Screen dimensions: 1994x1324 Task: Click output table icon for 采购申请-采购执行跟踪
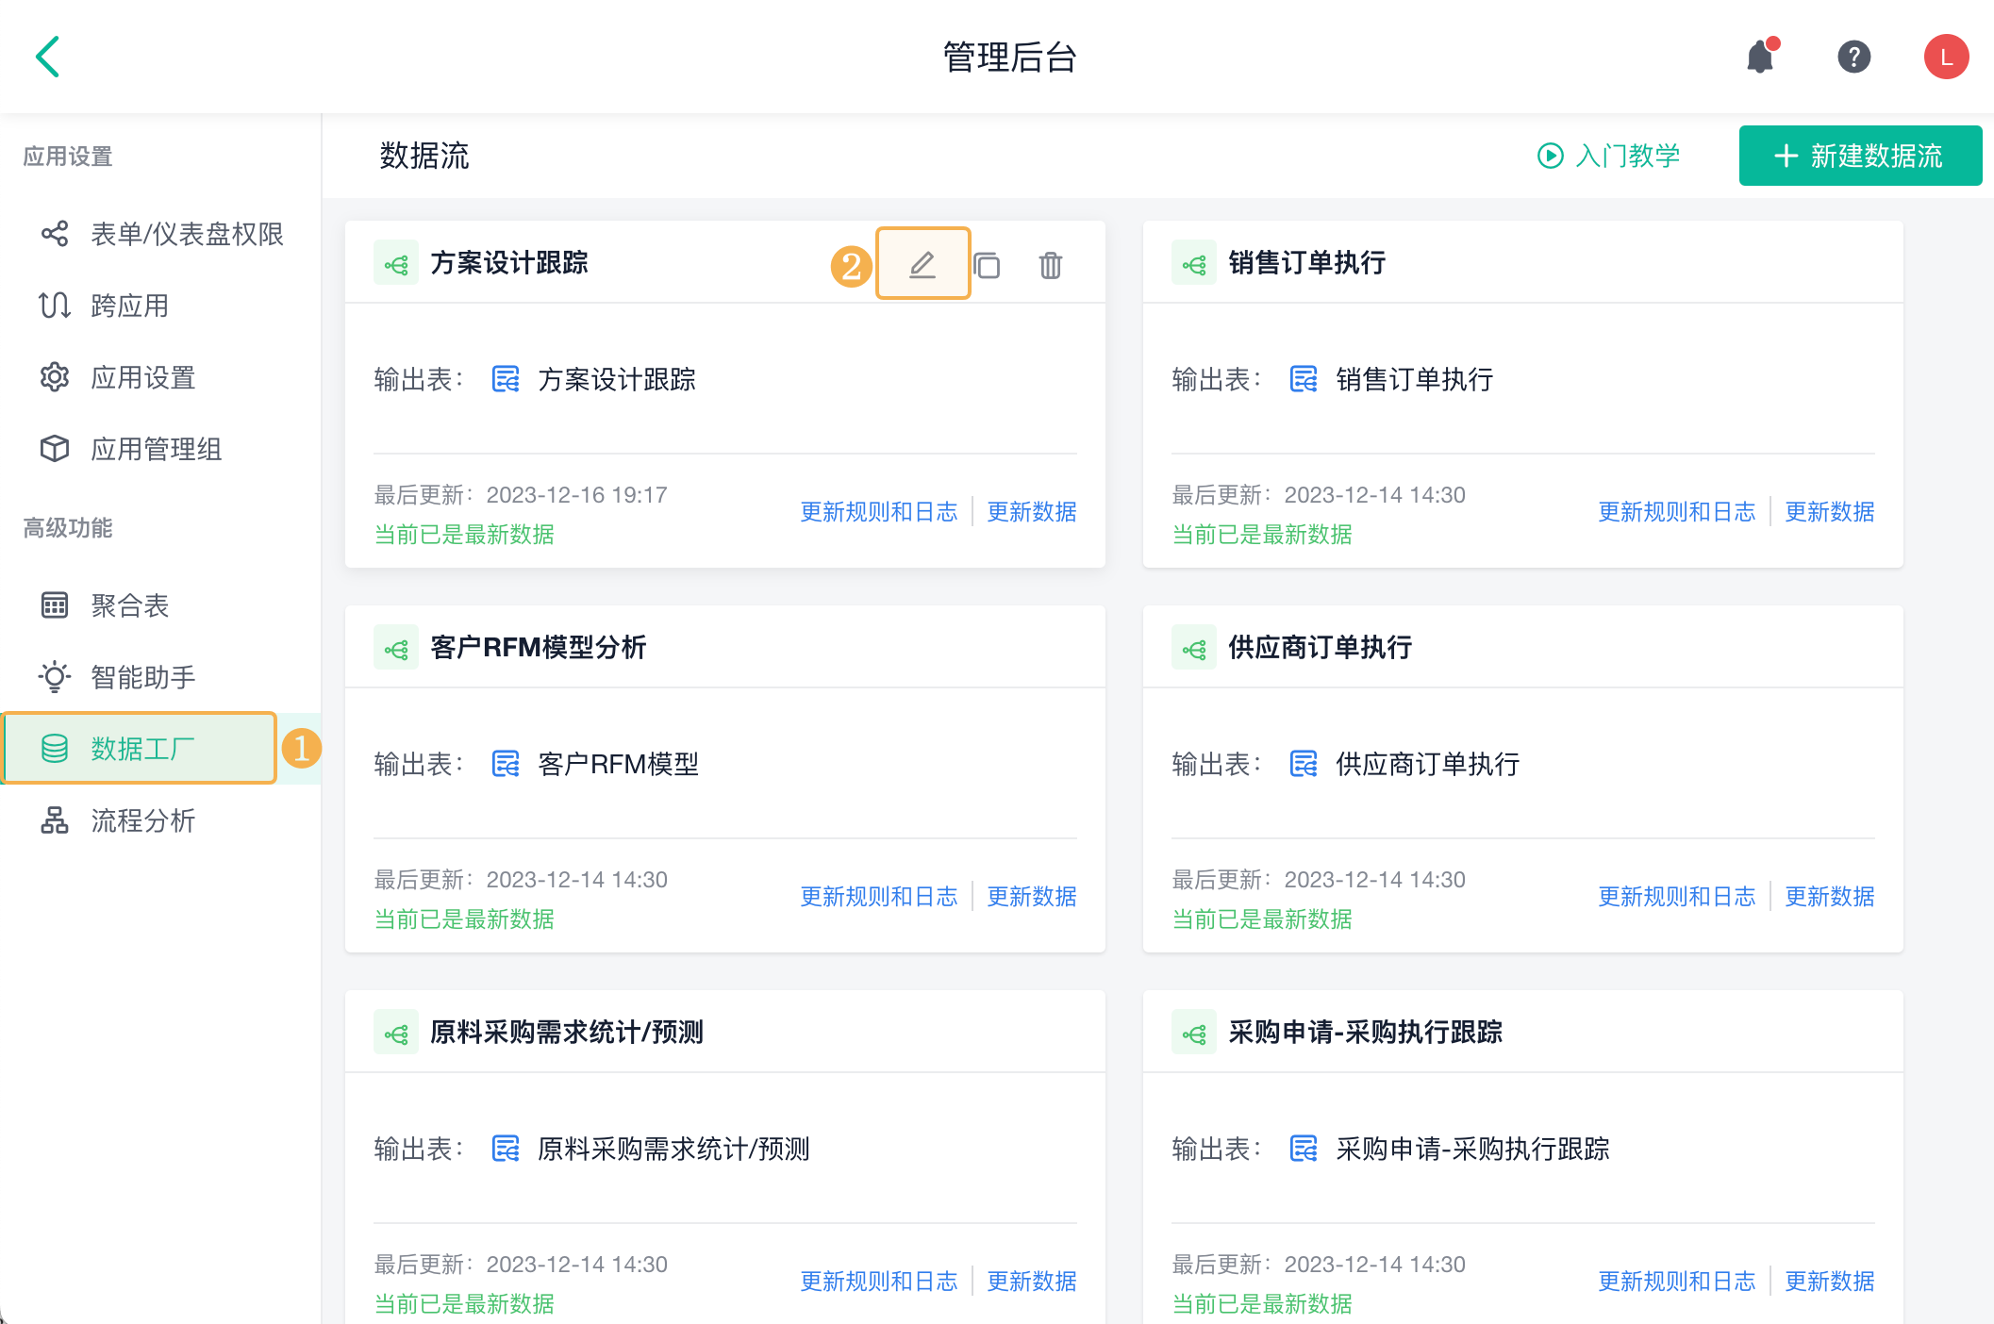1304,1149
